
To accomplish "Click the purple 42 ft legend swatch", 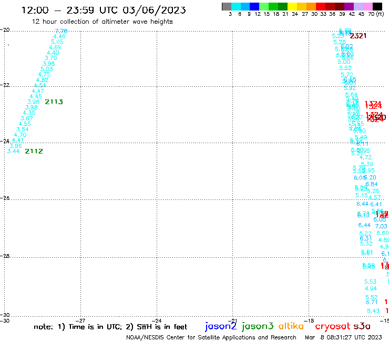I will [x=349, y=6].
